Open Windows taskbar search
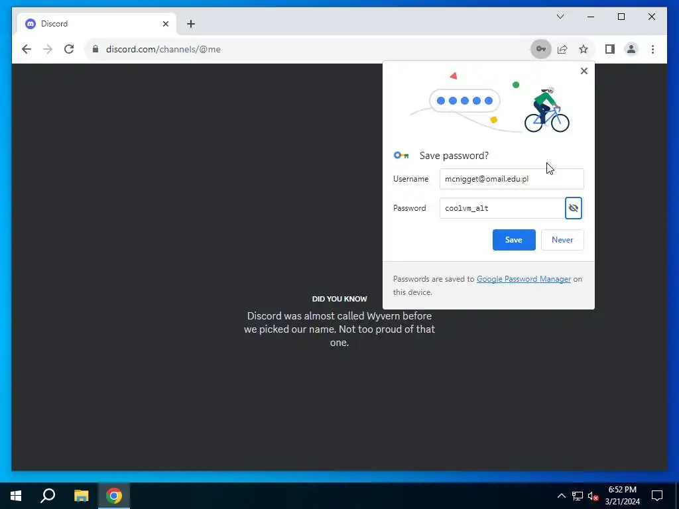The image size is (679, 509). point(48,496)
